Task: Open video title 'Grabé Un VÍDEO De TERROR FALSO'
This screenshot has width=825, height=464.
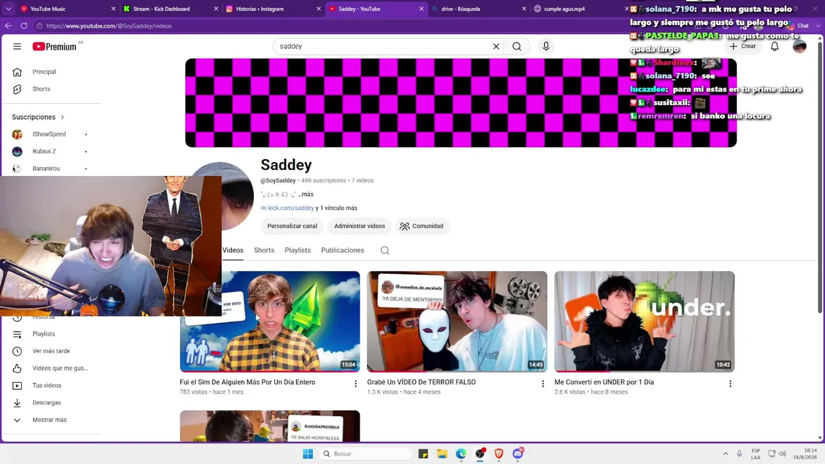Action: point(422,382)
